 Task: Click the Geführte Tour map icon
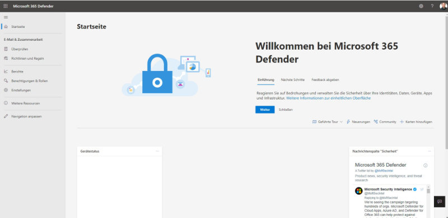click(x=314, y=122)
